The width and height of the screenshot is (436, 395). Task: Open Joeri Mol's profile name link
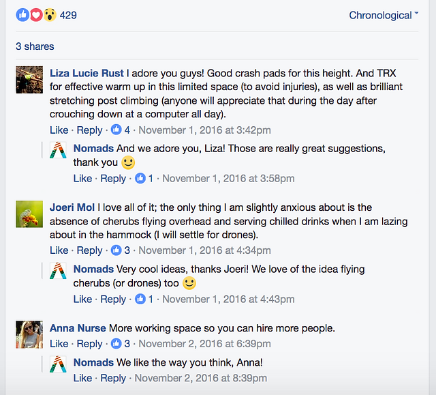[x=72, y=207]
